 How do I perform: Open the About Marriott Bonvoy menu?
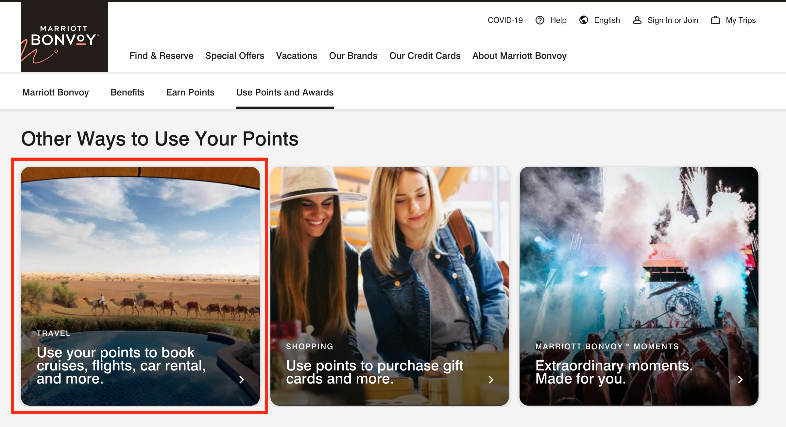coord(520,56)
